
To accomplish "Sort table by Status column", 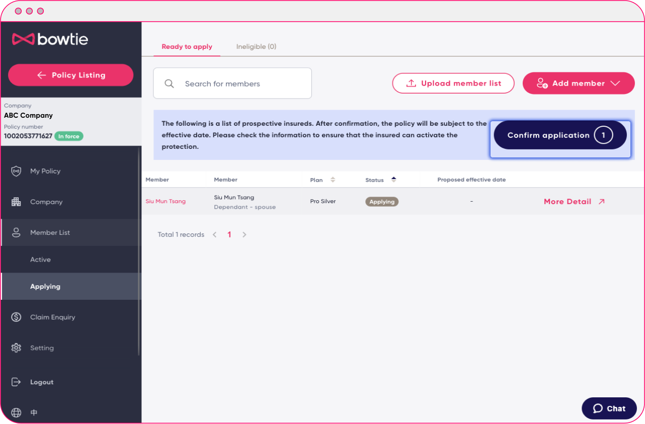I will pyautogui.click(x=393, y=180).
